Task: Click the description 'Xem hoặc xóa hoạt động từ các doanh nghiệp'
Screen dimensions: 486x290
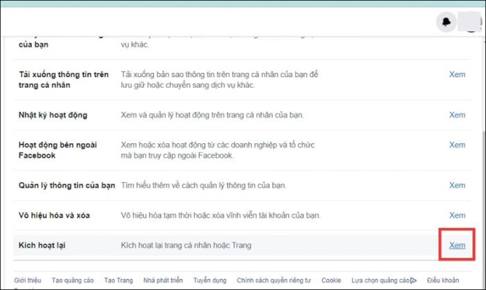Action: coord(217,150)
